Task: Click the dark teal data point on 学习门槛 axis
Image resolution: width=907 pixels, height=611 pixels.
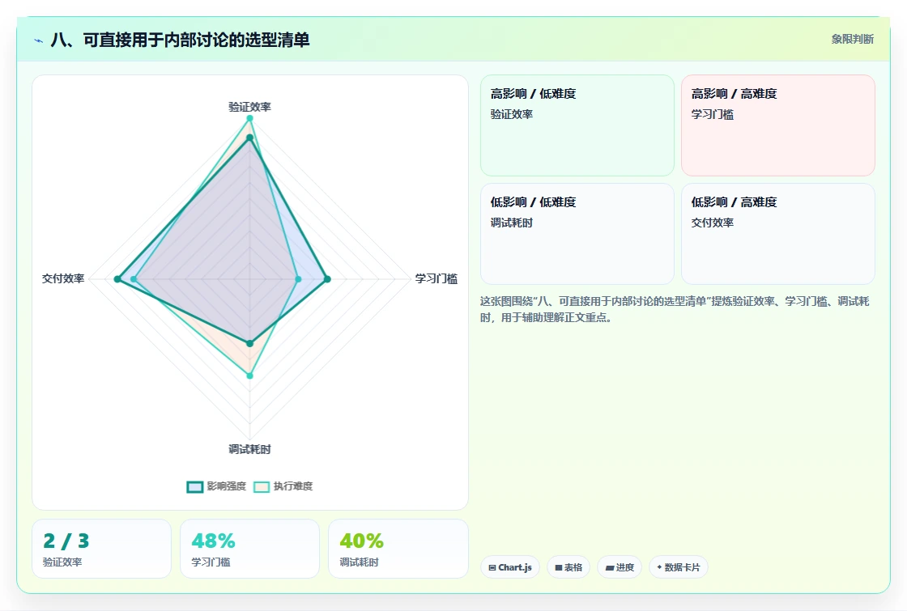Action: pyautogui.click(x=327, y=279)
